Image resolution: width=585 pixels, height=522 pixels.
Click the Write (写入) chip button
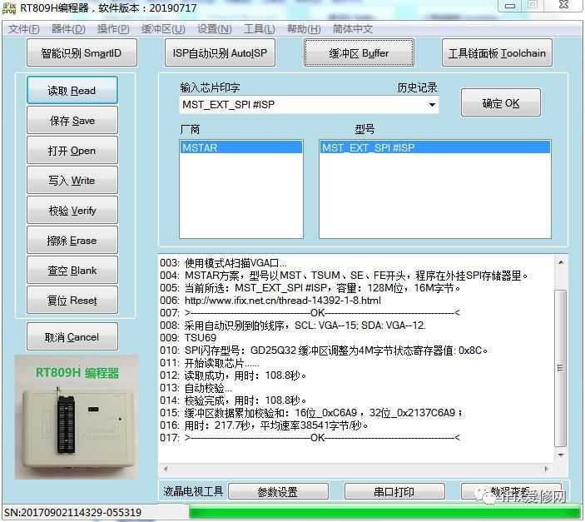pos(72,181)
